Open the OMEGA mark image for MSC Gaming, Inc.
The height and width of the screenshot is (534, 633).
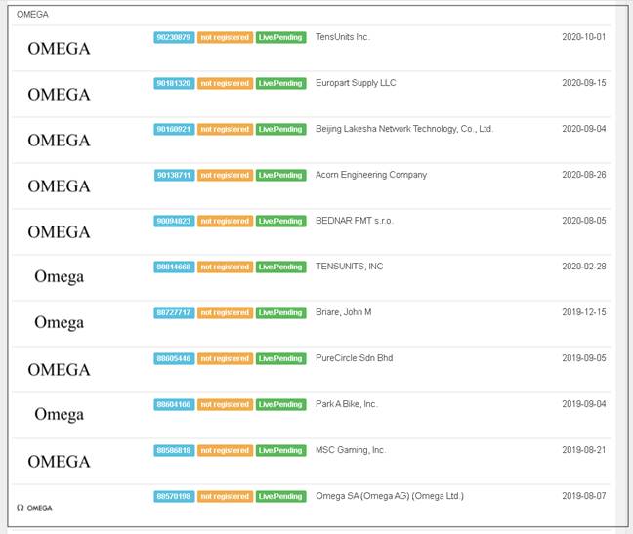(59, 462)
